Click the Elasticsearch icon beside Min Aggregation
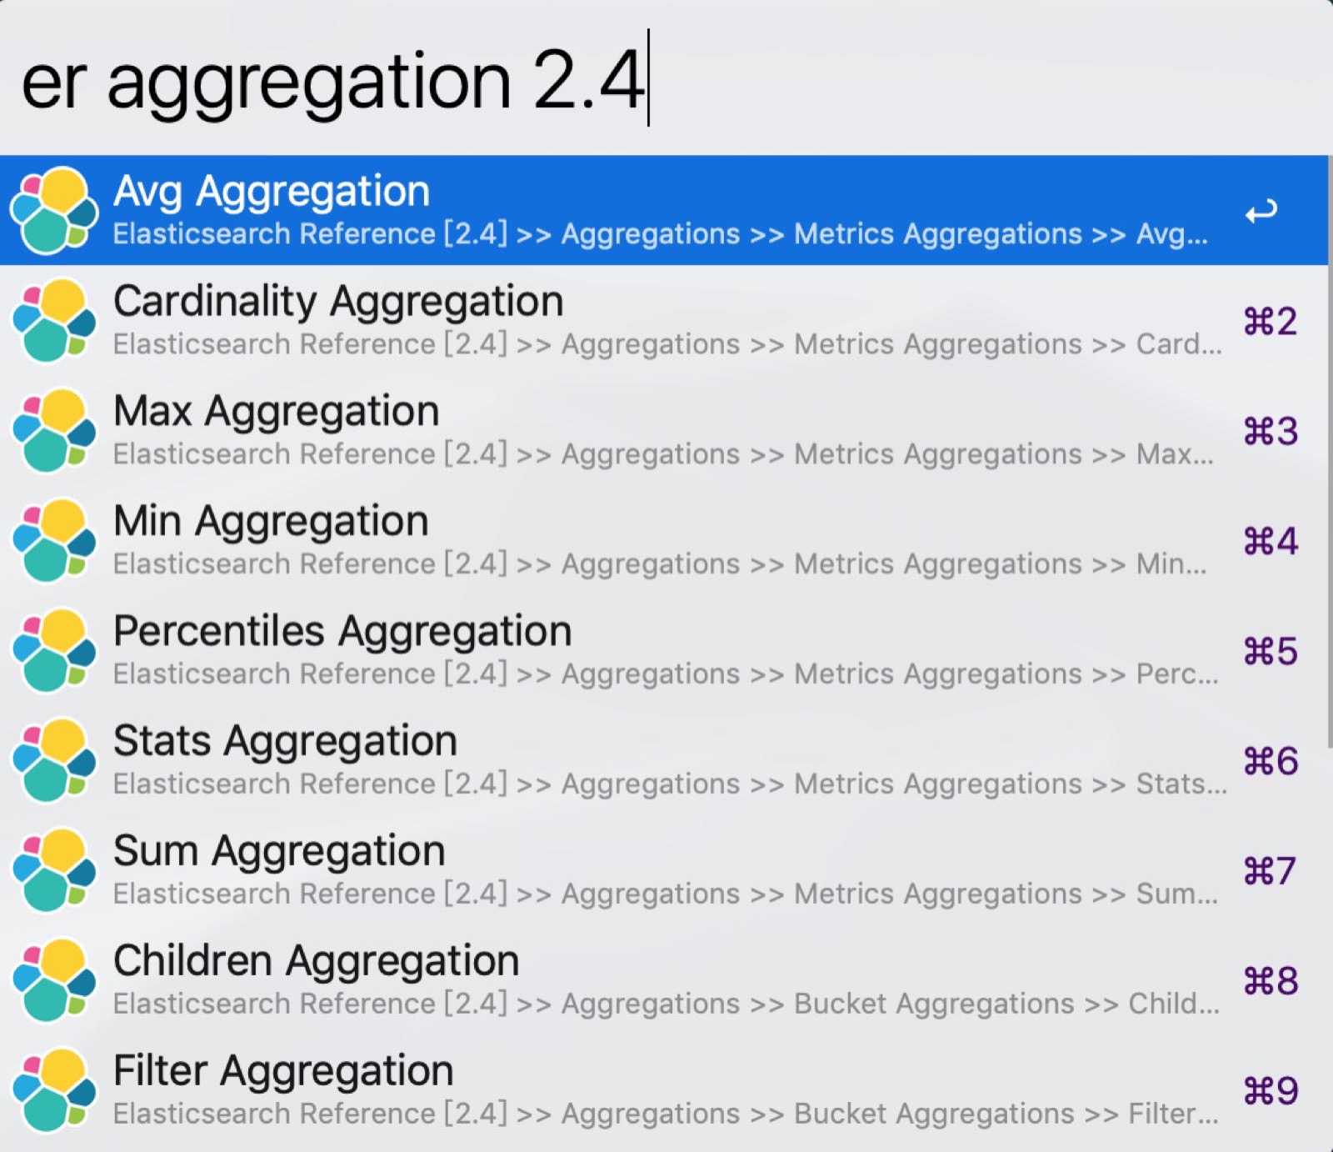 tap(54, 540)
